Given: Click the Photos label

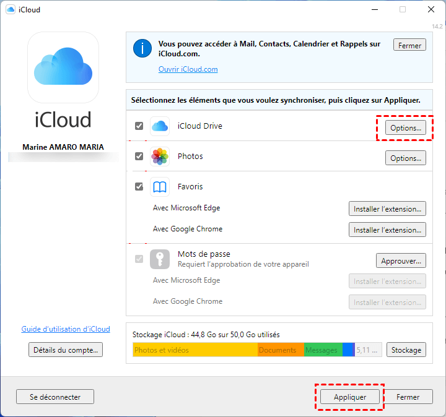Looking at the screenshot, I should (190, 157).
